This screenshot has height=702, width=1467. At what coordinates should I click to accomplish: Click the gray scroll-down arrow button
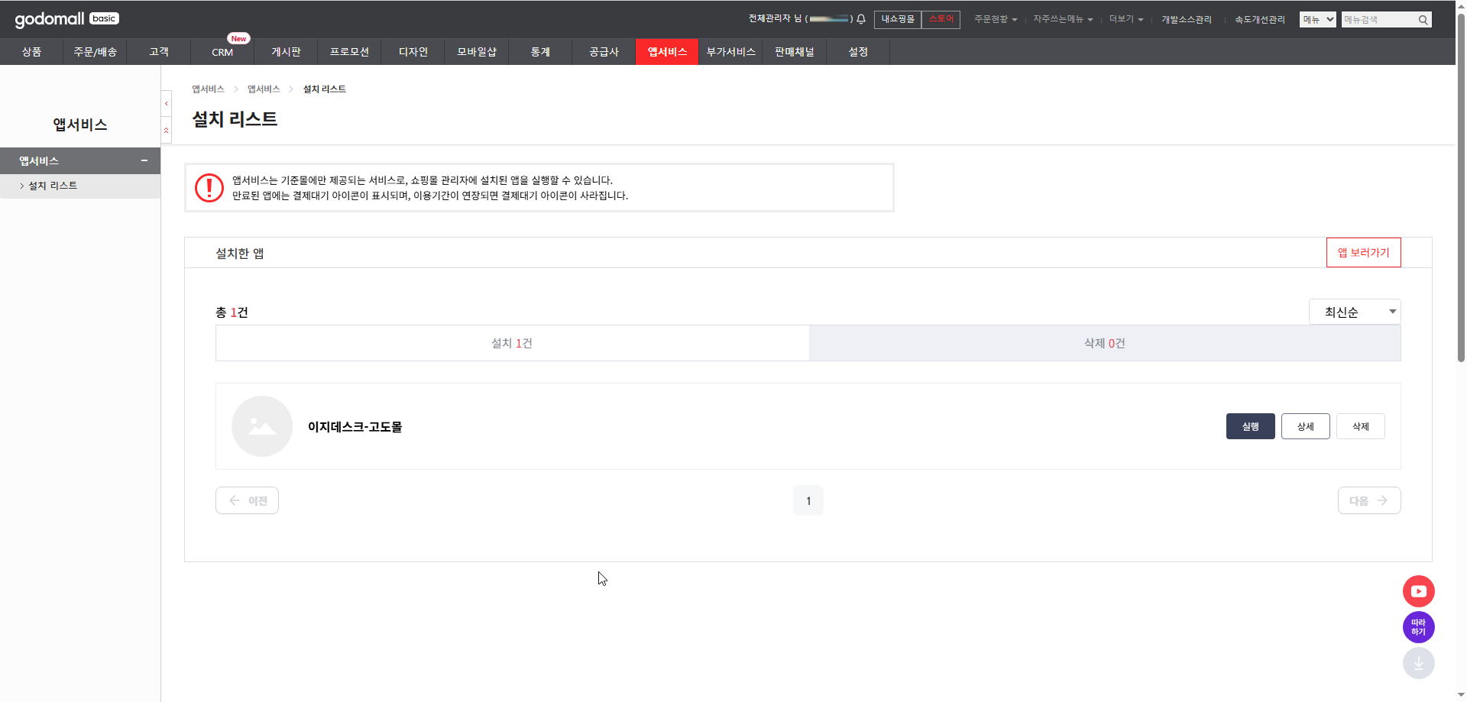pos(1418,663)
